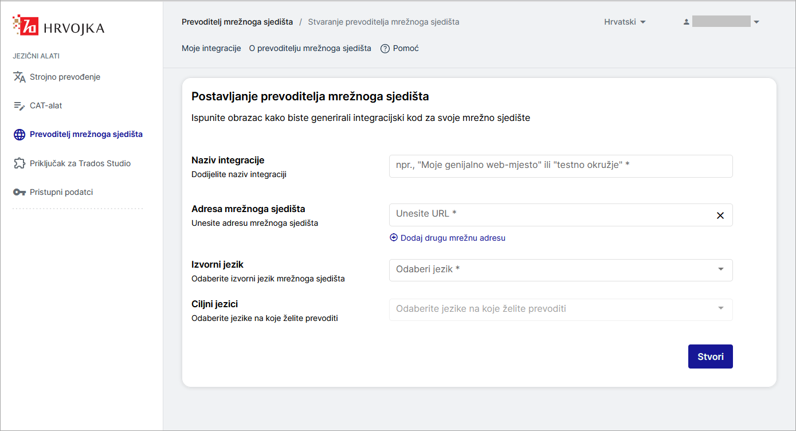The image size is (796, 431).
Task: Click the Stvori button
Action: (x=710, y=356)
